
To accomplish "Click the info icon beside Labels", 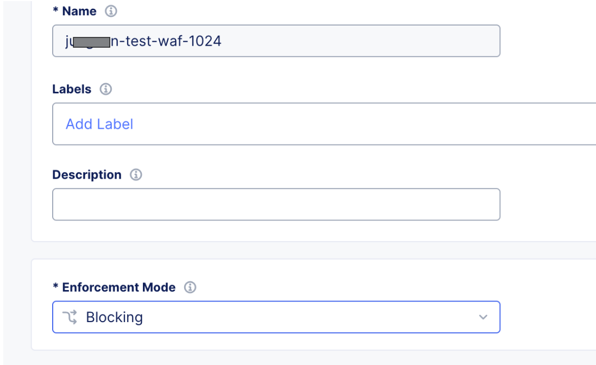I will 104,89.
